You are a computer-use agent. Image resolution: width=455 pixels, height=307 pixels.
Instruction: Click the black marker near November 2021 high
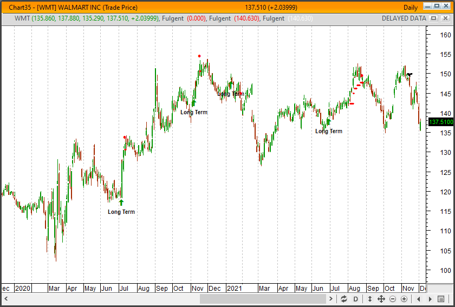click(x=409, y=75)
